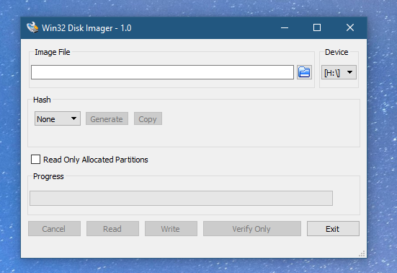The image size is (397, 273).
Task: Click the Win32 Disk Imager title bar icon
Action: pyautogui.click(x=32, y=27)
